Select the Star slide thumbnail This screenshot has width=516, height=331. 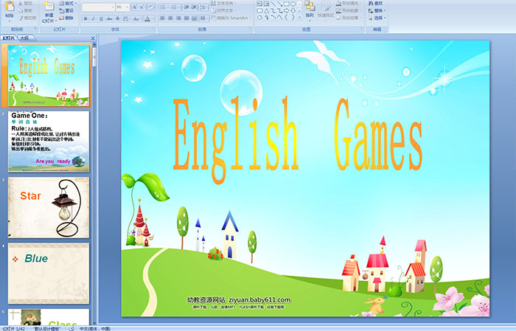tap(49, 207)
